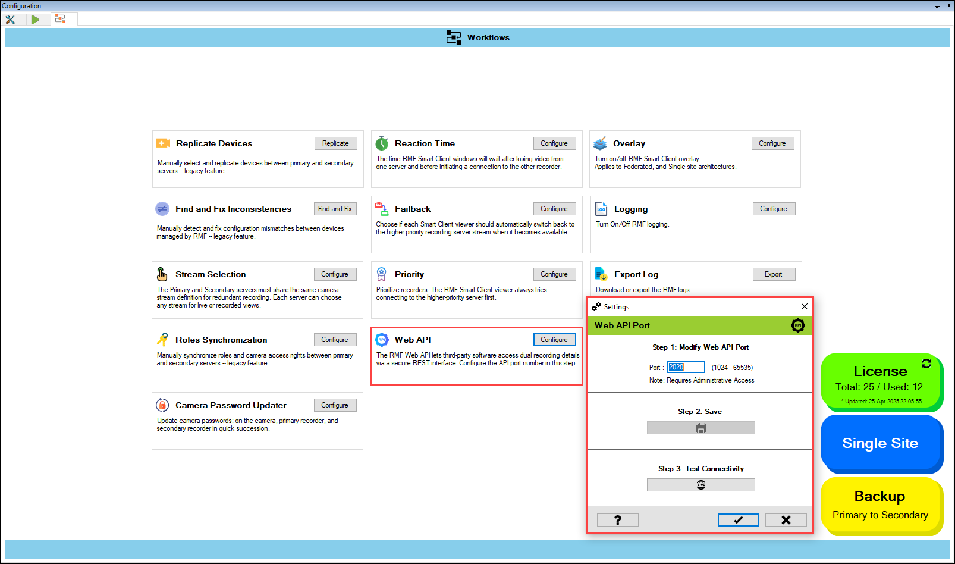Image resolution: width=955 pixels, height=564 pixels.
Task: Confirm settings with the checkmark button
Action: 738,520
